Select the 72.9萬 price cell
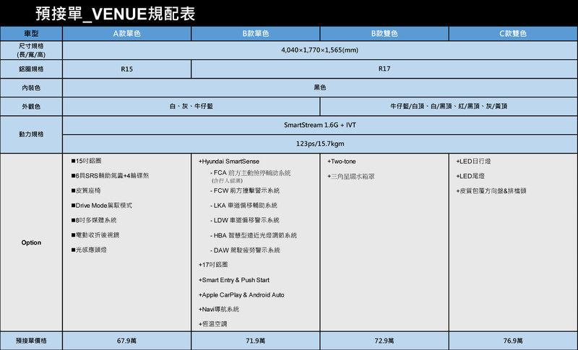Viewport: 578px width, 350px height. pos(384,341)
